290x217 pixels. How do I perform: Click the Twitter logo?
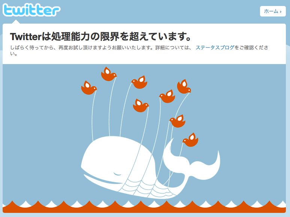click(x=32, y=10)
